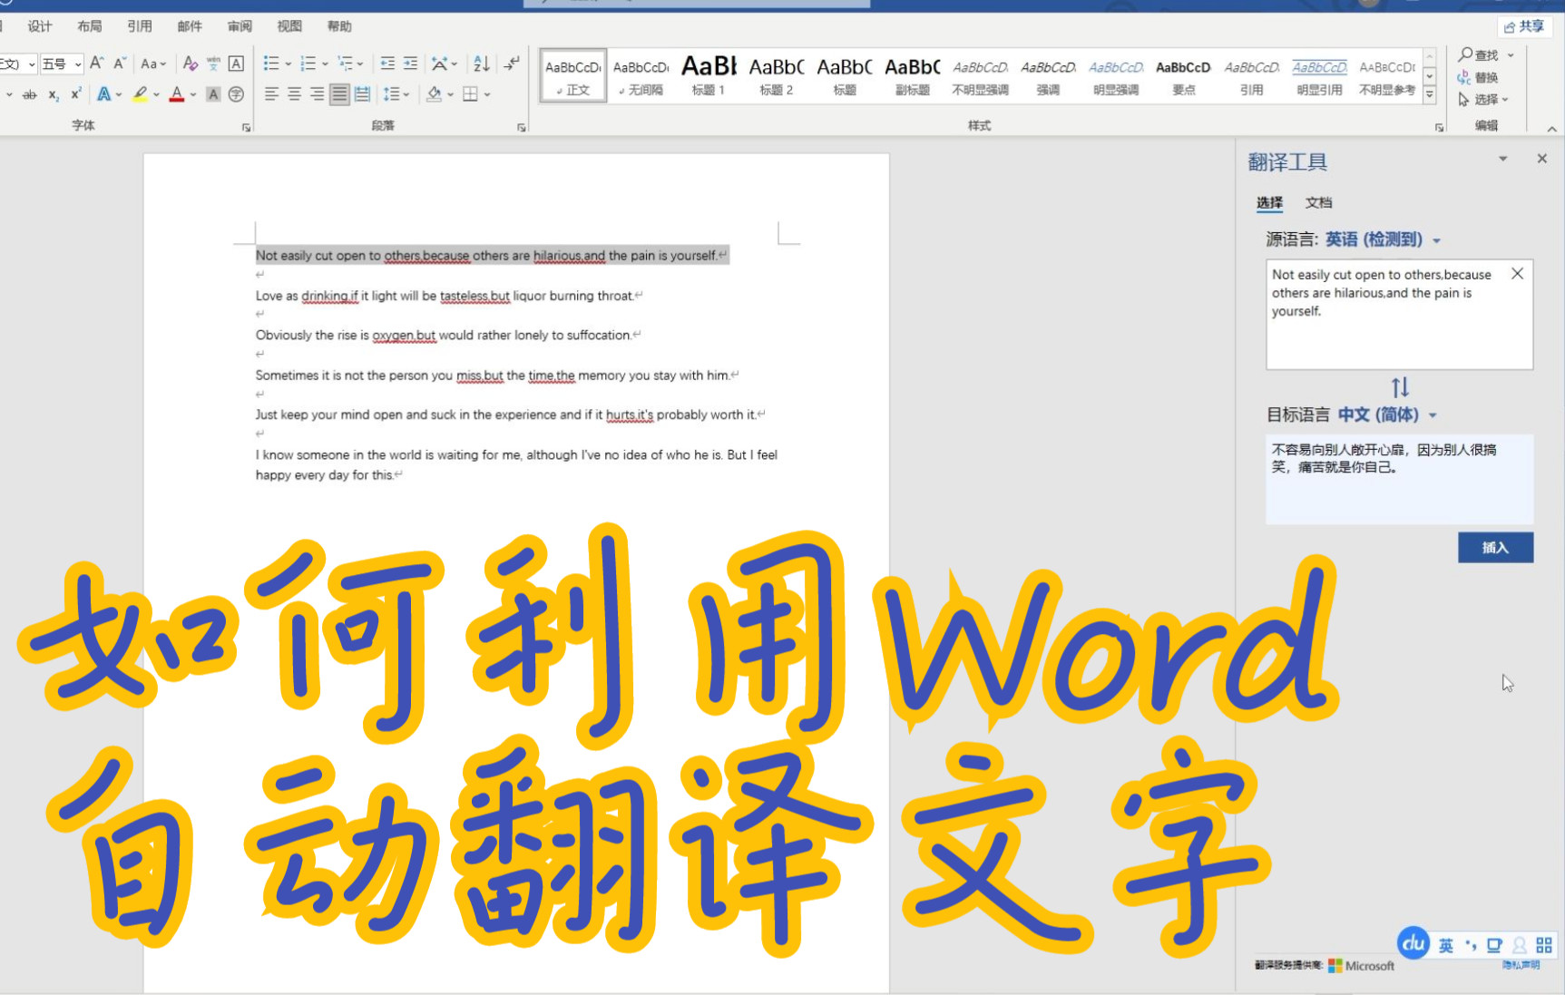Open the 审阅 ribbon tab
Viewport: 1565px width, 995px height.
(240, 26)
